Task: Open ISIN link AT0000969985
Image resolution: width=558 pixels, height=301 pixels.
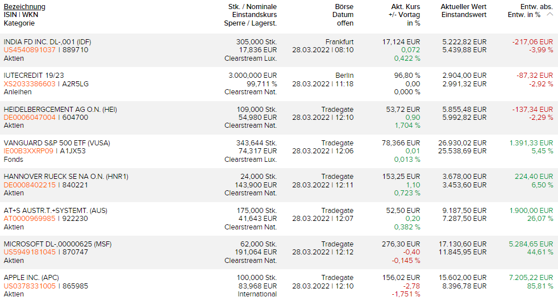Action: 30,219
